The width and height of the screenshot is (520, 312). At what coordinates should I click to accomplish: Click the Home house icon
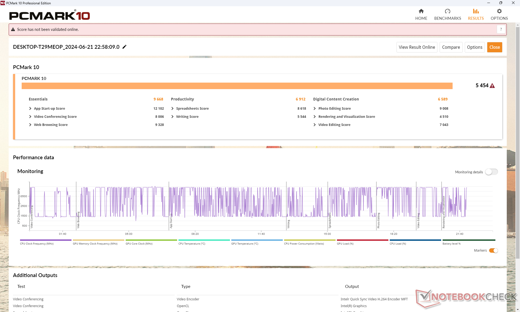coord(421,11)
